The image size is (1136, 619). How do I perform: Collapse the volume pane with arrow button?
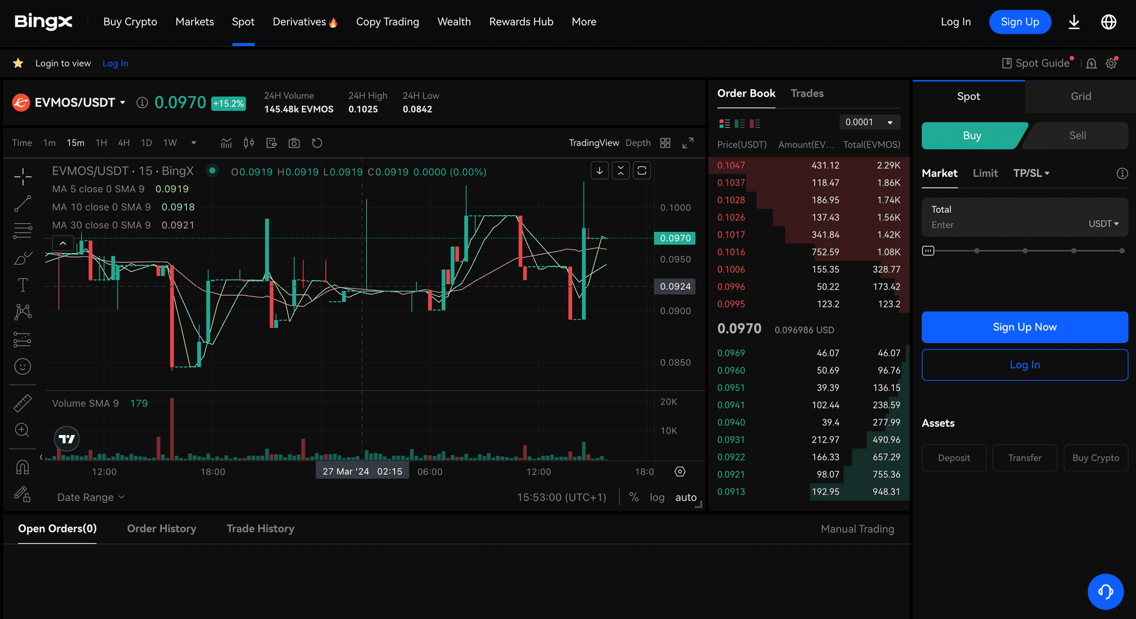pos(599,171)
